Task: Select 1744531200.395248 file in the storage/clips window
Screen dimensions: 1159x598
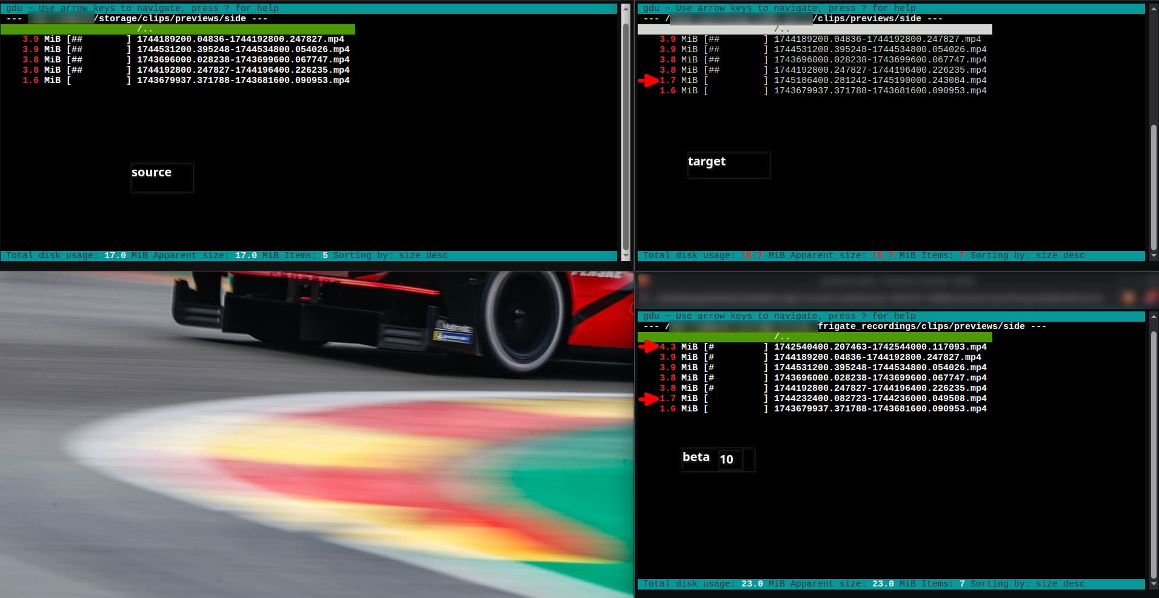Action: [x=185, y=49]
